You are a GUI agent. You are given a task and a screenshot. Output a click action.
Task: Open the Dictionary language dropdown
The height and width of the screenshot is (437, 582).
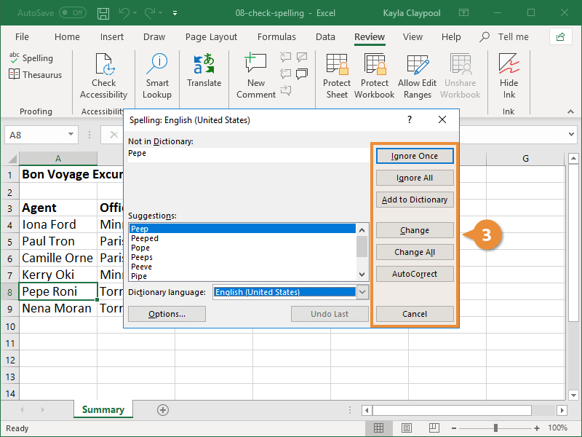click(362, 291)
